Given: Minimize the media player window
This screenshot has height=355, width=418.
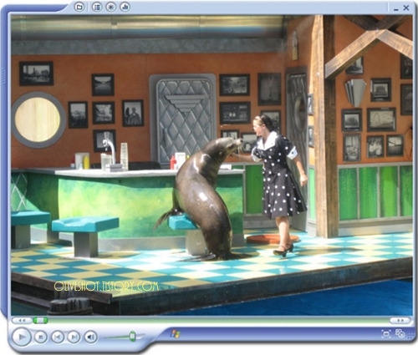Looking at the screenshot, I should click(396, 8).
